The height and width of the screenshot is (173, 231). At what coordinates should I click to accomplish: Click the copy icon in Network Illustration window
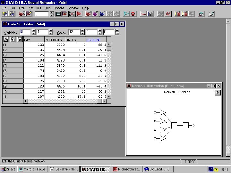tap(218, 92)
